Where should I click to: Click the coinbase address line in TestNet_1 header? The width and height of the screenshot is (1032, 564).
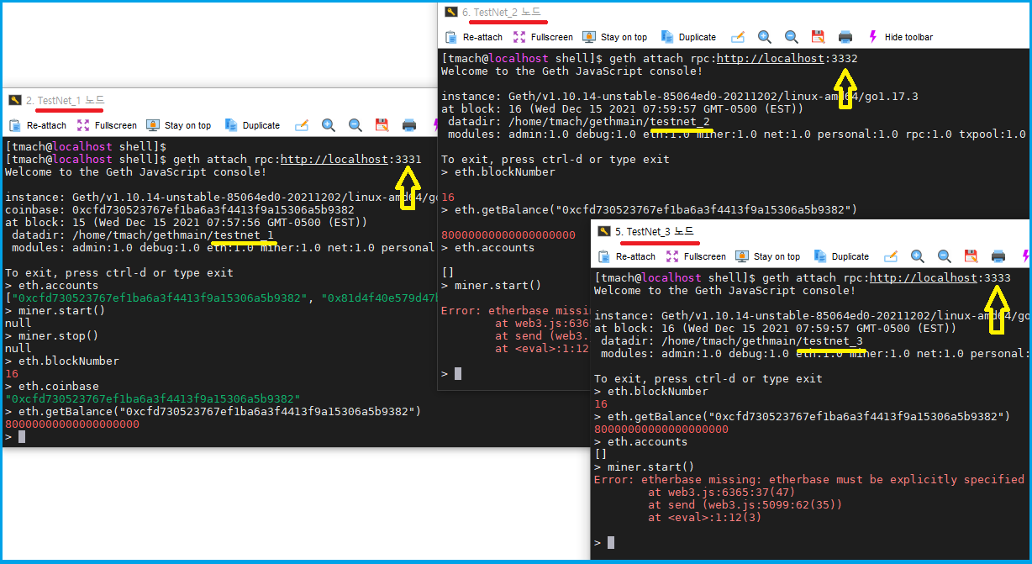tap(180, 209)
